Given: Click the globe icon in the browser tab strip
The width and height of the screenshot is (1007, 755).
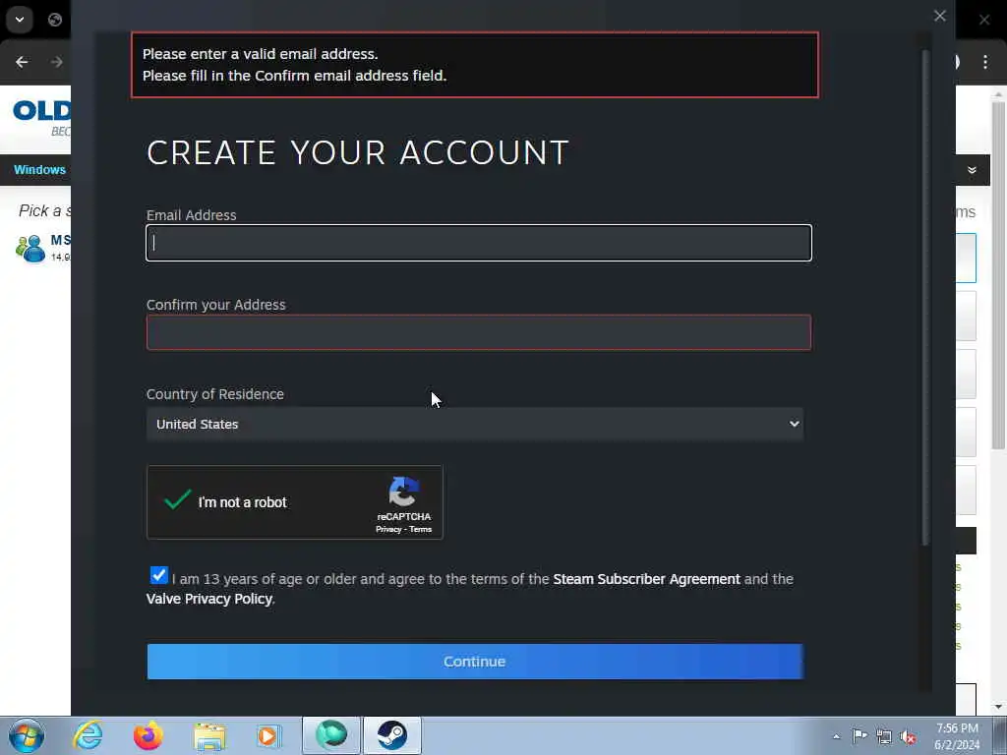Looking at the screenshot, I should (55, 20).
